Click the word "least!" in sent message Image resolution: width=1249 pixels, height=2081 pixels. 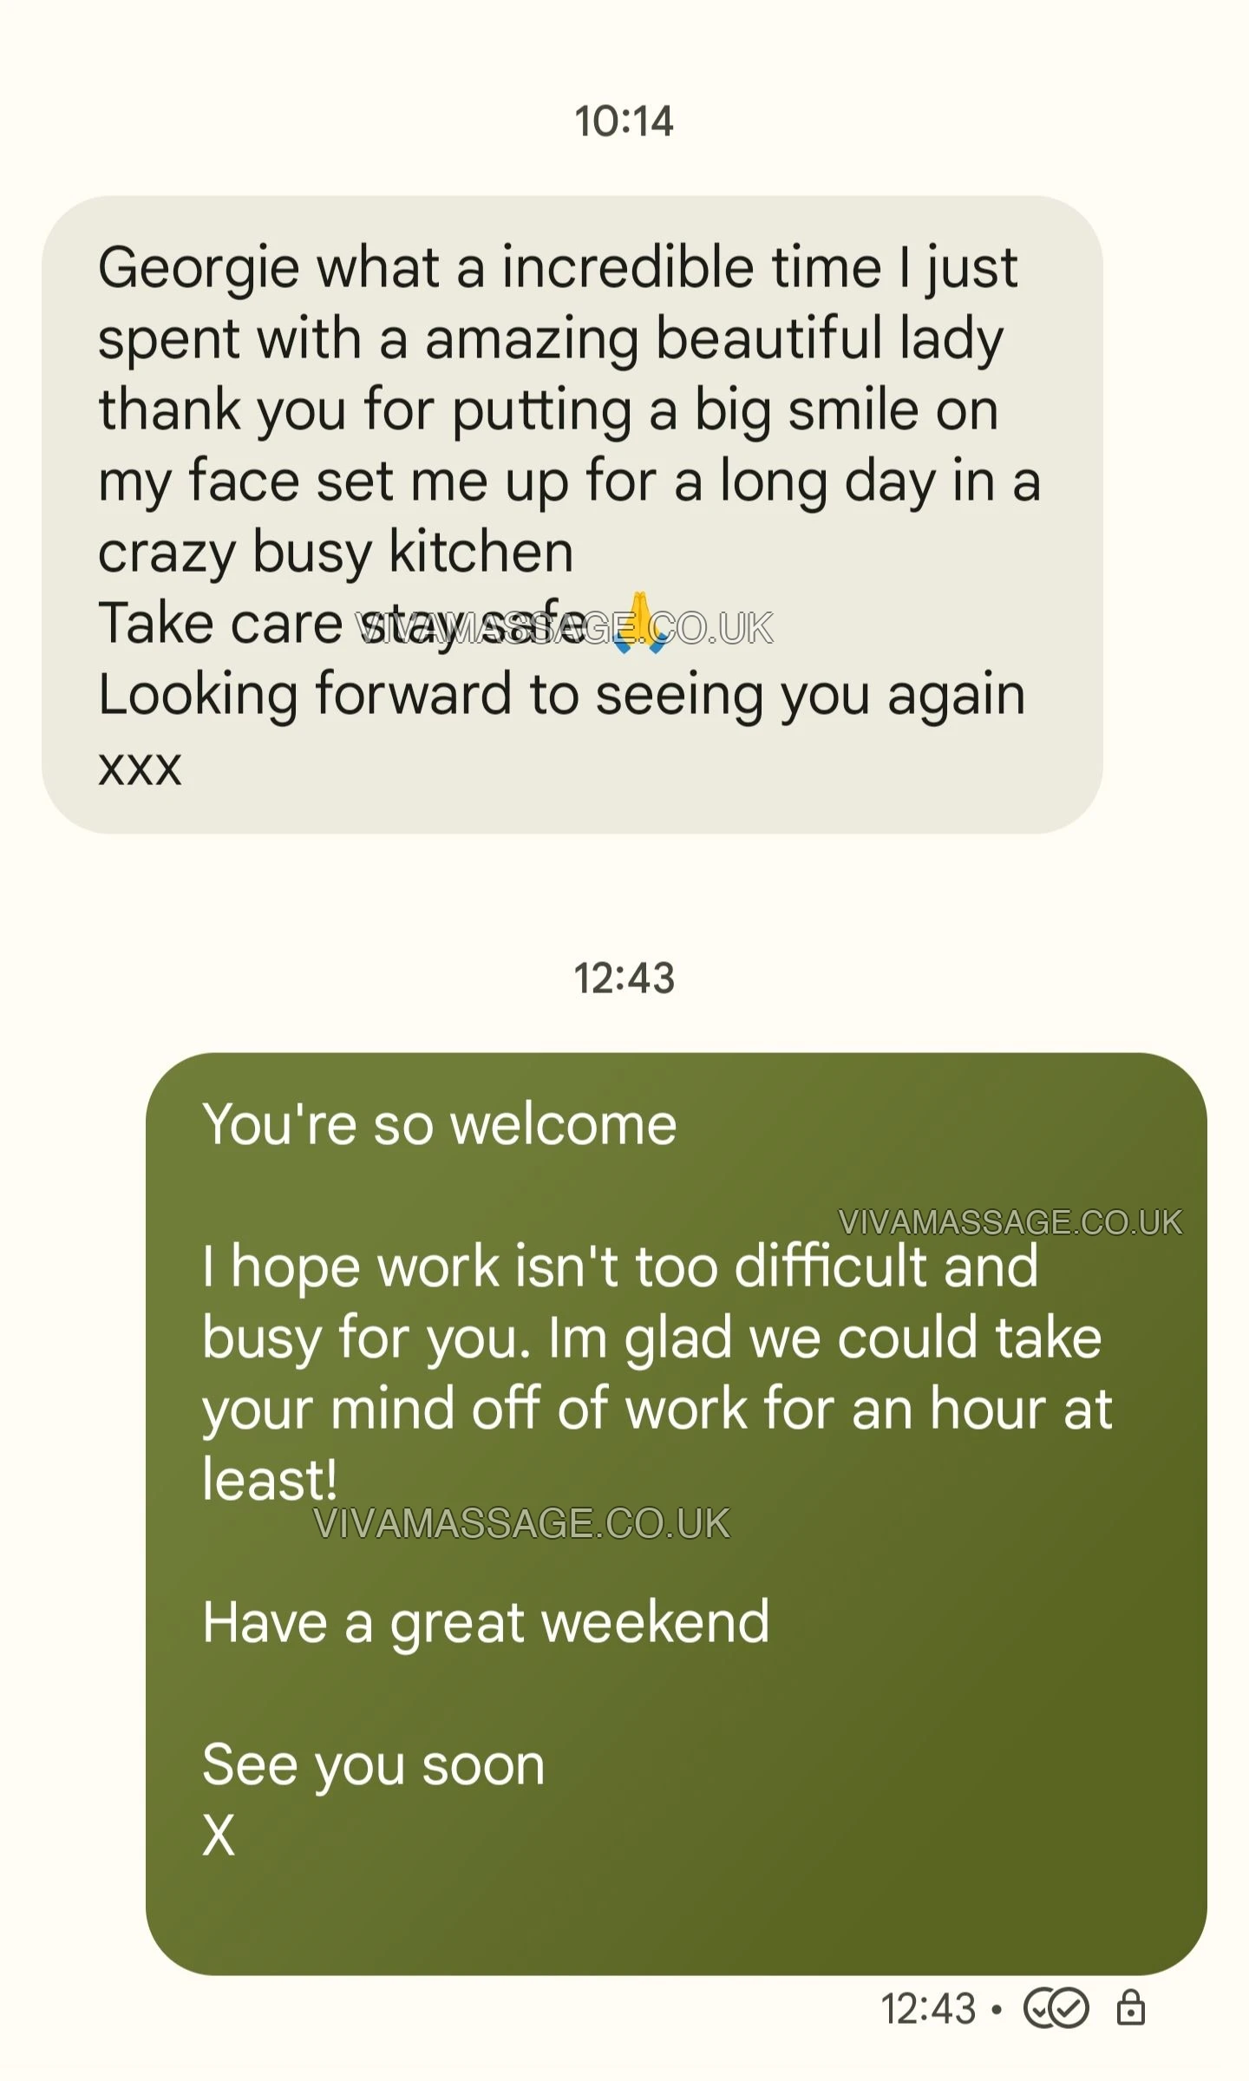click(269, 1479)
